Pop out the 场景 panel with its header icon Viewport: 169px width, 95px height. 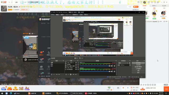coord(63,61)
